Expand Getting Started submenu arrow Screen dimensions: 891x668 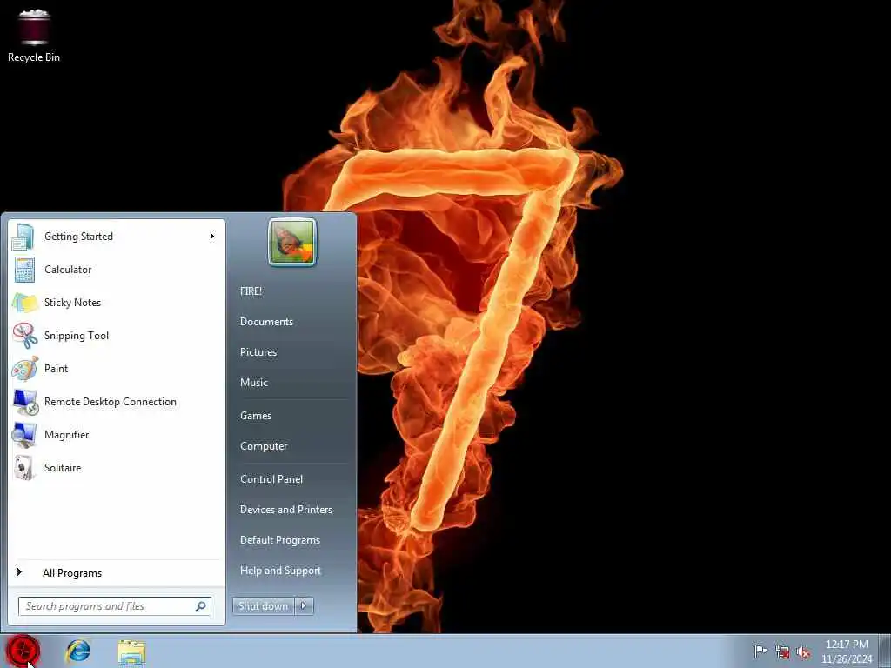212,237
